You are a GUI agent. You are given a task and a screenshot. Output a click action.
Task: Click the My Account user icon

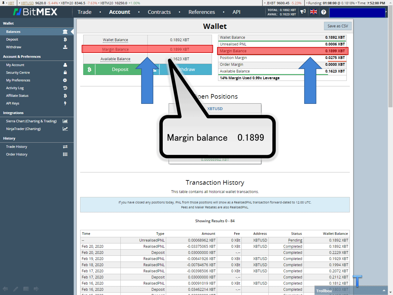(65, 65)
